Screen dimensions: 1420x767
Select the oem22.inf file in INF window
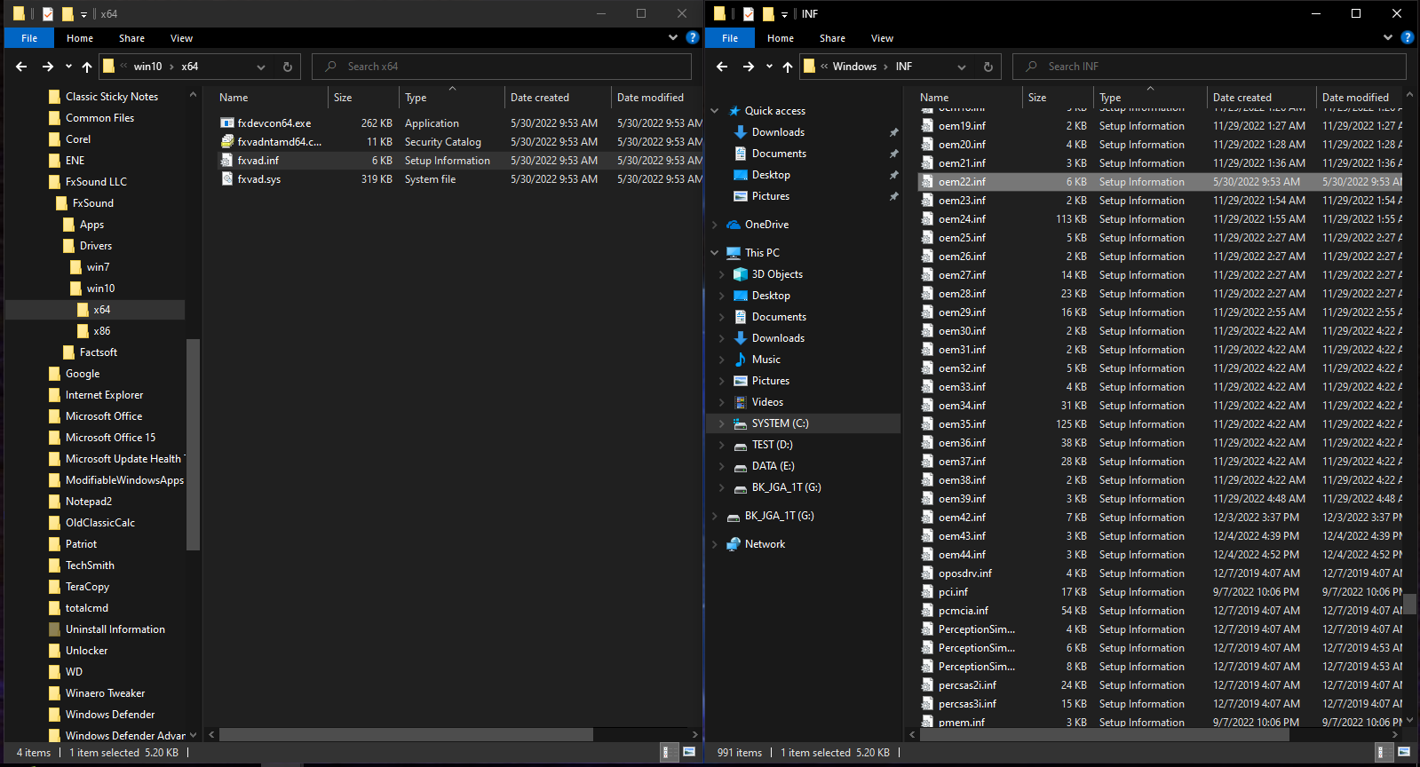pyautogui.click(x=1160, y=182)
